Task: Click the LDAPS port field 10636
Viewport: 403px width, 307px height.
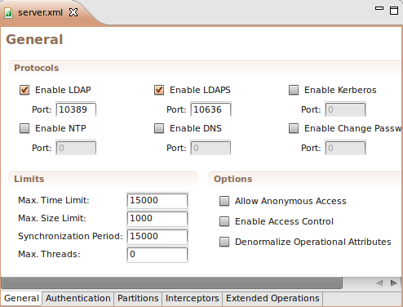Action: point(210,109)
